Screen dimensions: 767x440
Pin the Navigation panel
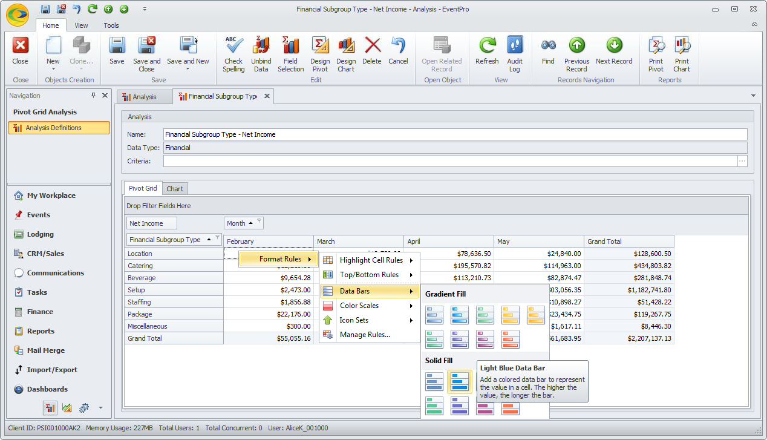click(x=93, y=96)
